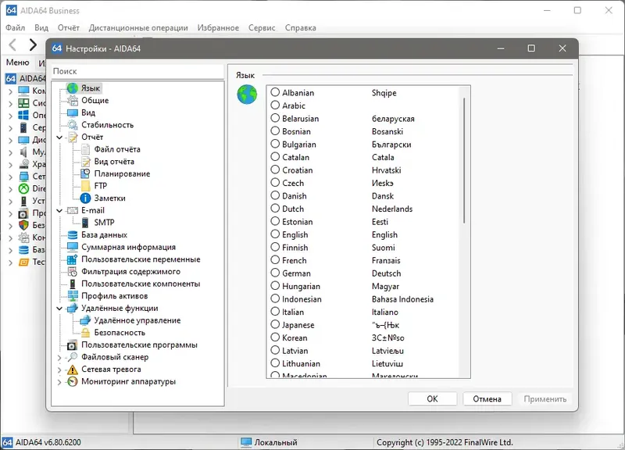Expand Тест node in main window tree
The height and width of the screenshot is (450, 625).
pyautogui.click(x=10, y=262)
